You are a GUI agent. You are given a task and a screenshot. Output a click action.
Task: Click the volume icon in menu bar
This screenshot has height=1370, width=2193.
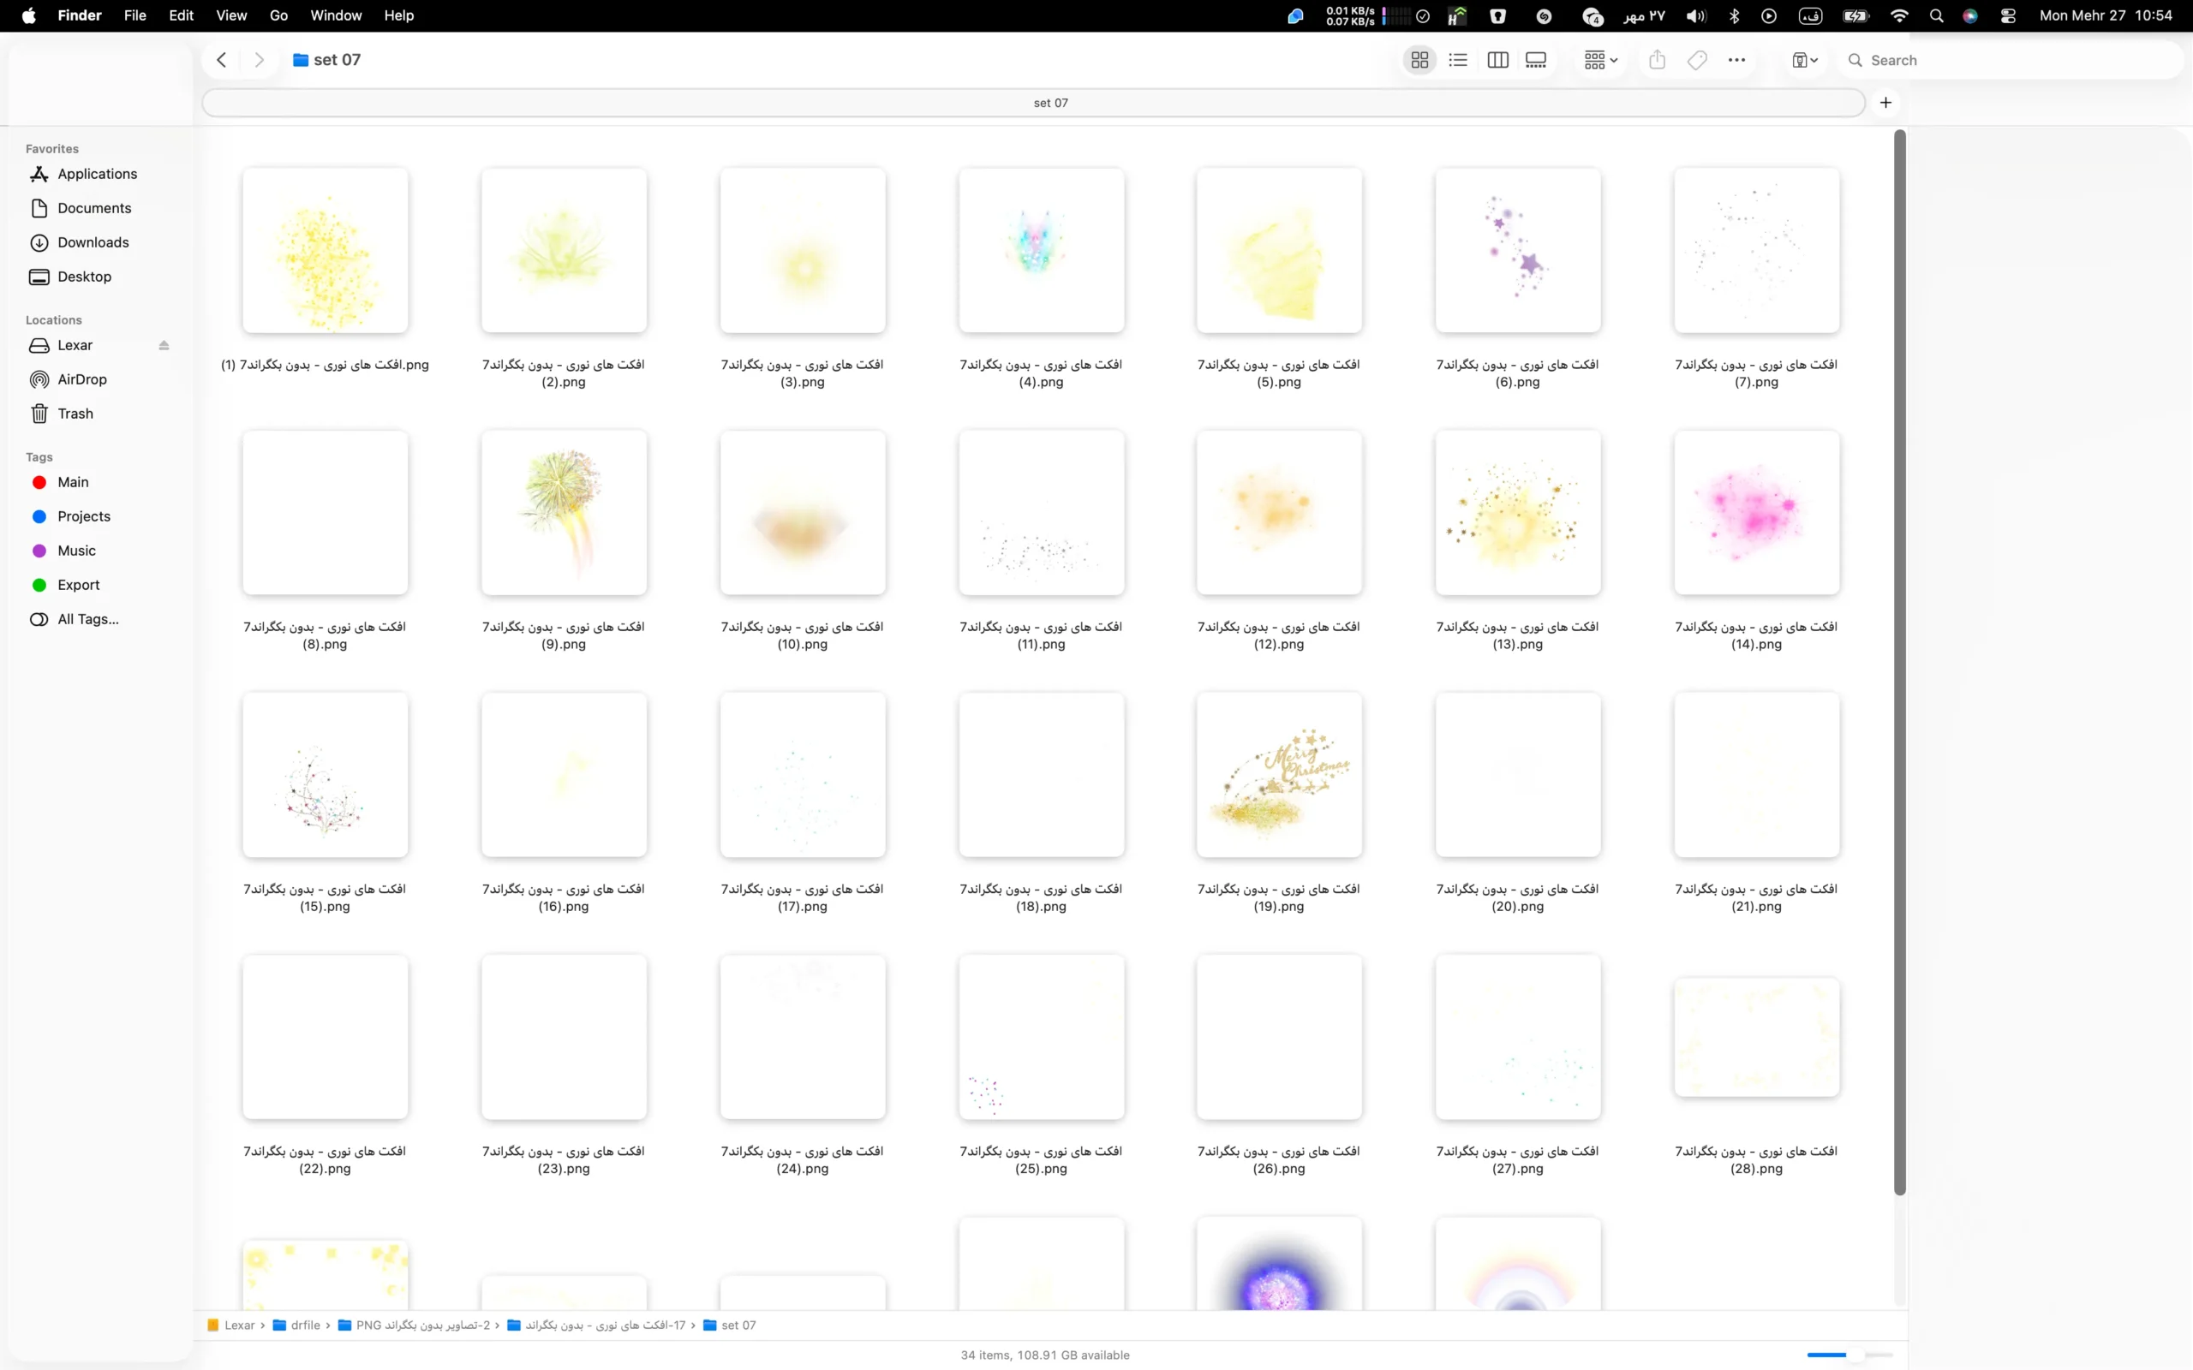[x=1695, y=15]
